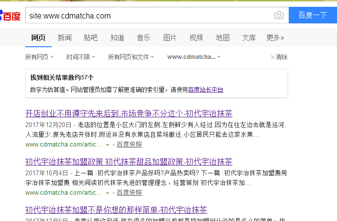The image size is (337, 221).
Task: Open the 所有网页 filter dropdown
Action: [x=40, y=57]
